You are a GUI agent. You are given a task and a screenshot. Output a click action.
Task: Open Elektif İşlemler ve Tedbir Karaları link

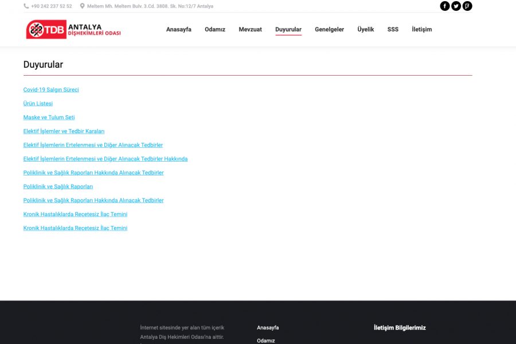point(64,131)
